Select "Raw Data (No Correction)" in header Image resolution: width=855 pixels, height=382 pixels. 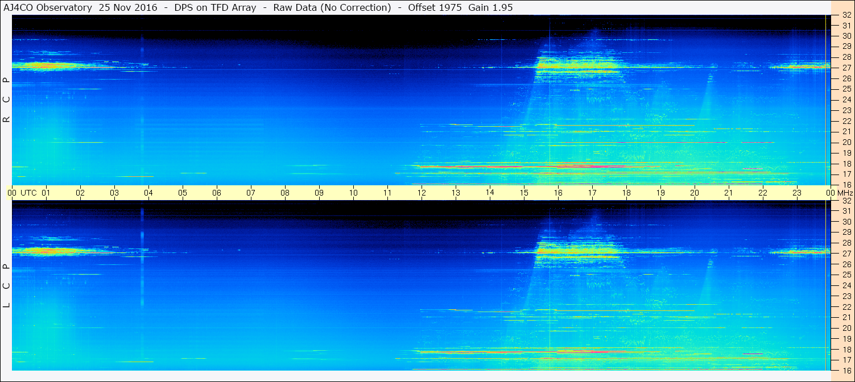pos(332,7)
